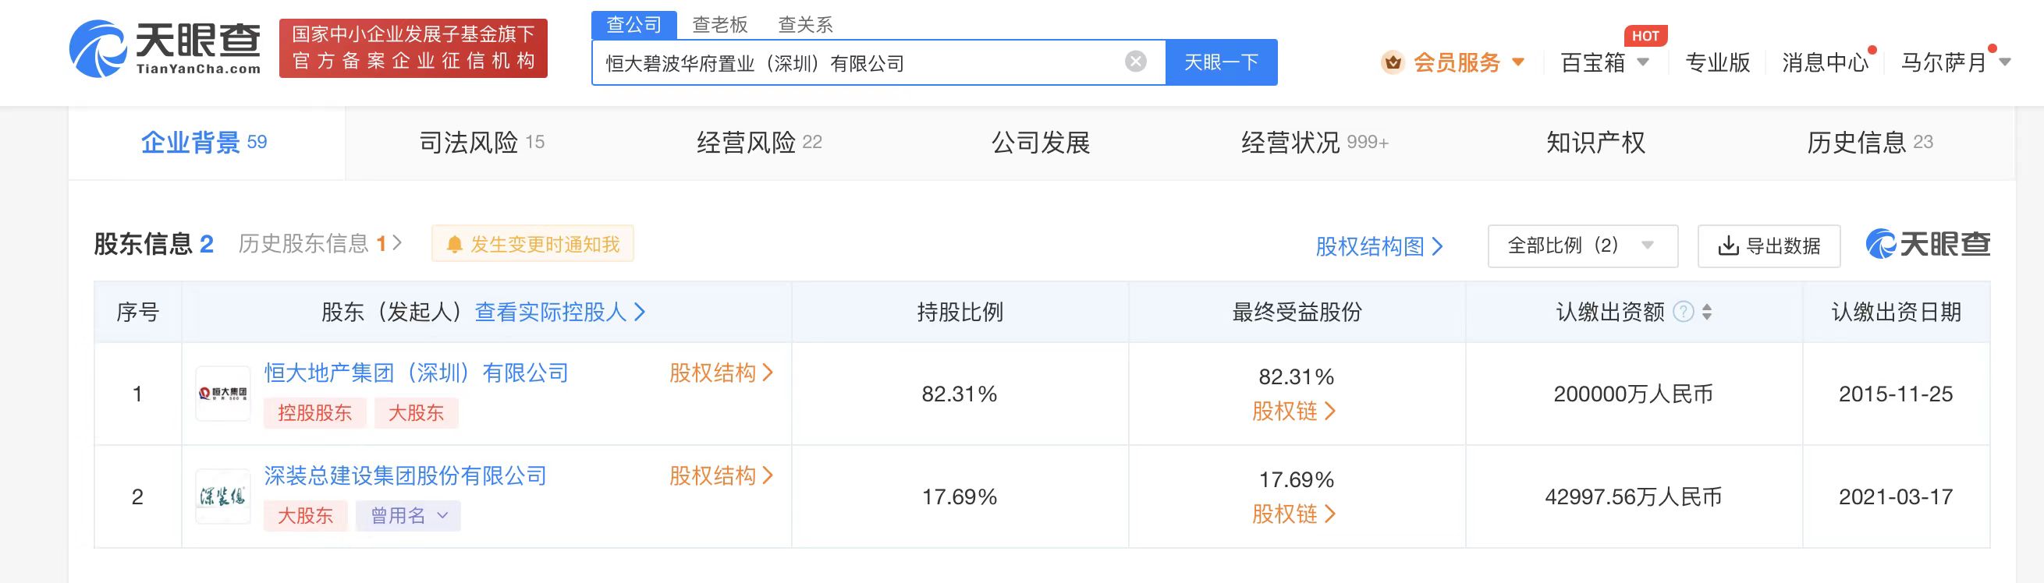
Task: Click the 2015-11-25 date cell
Action: pyautogui.click(x=1896, y=394)
